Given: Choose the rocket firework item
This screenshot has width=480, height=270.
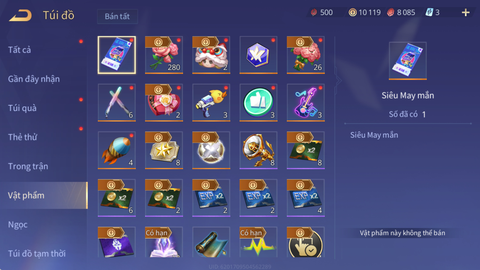Looking at the screenshot, I should pos(117,150).
